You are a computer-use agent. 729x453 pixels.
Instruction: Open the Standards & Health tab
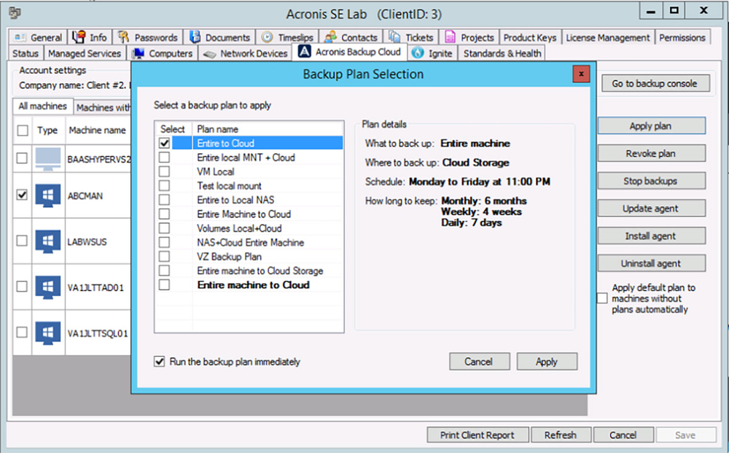click(502, 53)
